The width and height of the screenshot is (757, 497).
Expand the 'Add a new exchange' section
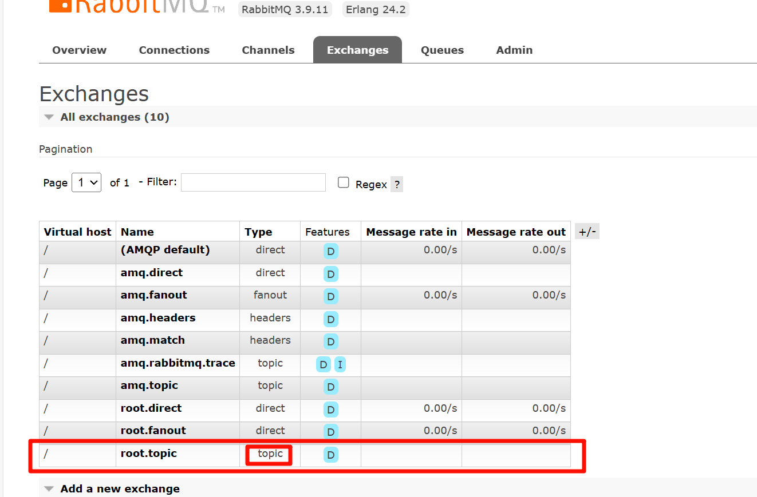(x=120, y=489)
